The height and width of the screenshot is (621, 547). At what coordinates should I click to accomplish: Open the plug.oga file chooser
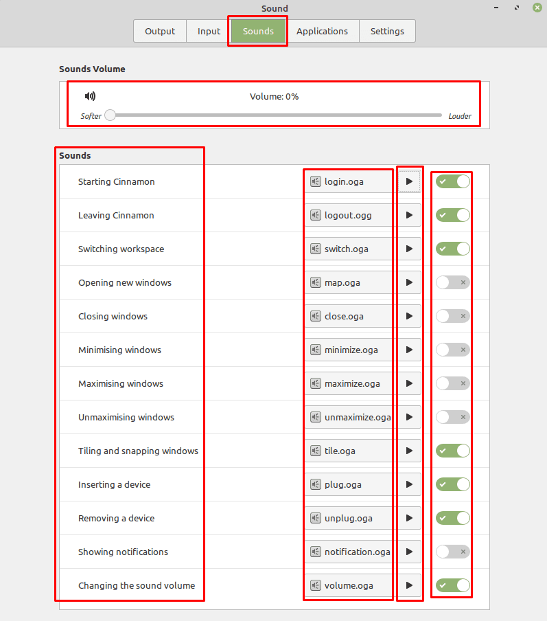[x=351, y=484]
